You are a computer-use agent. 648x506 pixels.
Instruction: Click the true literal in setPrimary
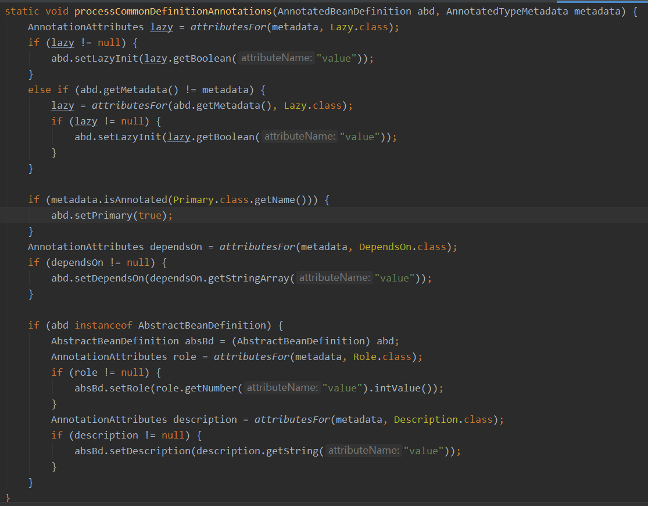click(x=150, y=216)
